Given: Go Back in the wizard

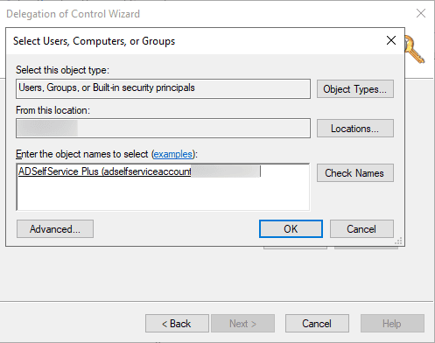Looking at the screenshot, I should [x=177, y=324].
